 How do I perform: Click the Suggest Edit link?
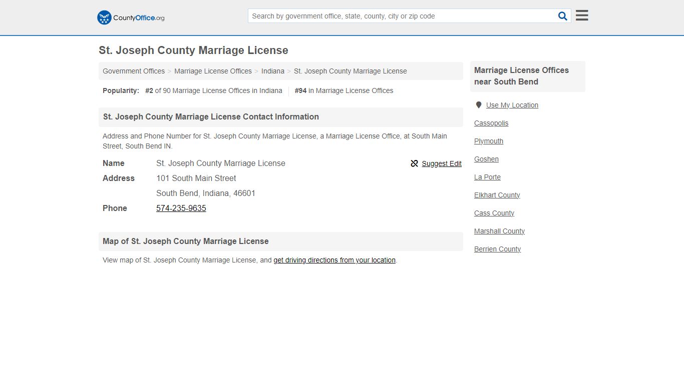pos(442,163)
